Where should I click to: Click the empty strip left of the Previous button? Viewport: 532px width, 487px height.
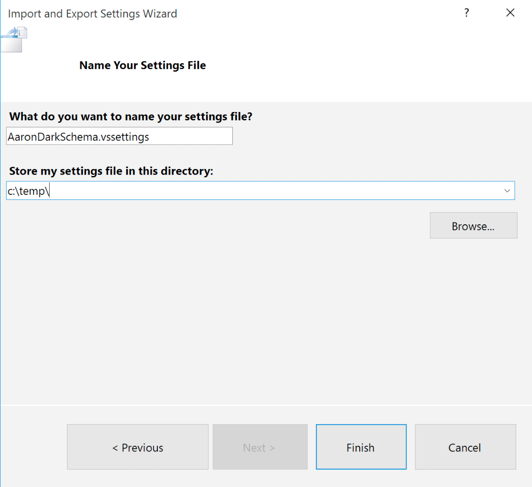34,448
